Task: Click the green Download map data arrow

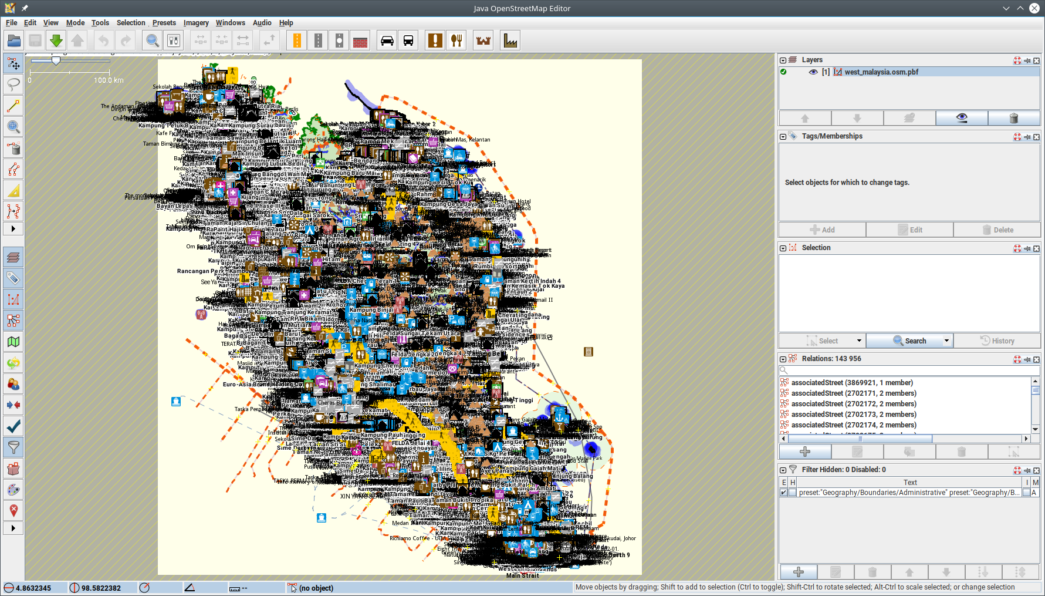Action: pyautogui.click(x=56, y=41)
